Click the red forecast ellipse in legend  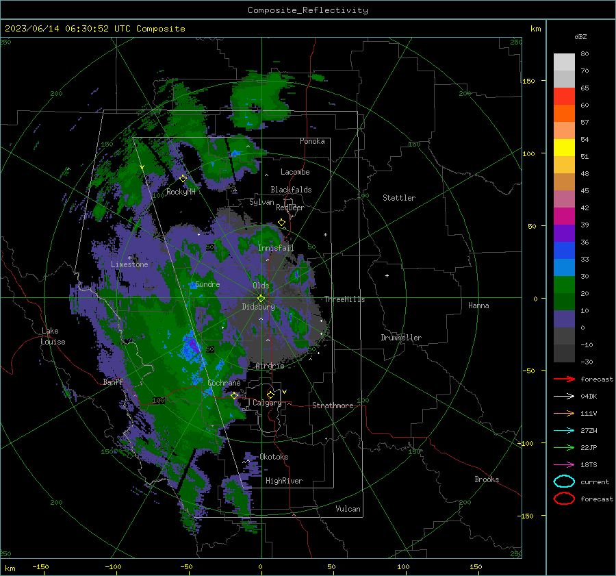(564, 499)
